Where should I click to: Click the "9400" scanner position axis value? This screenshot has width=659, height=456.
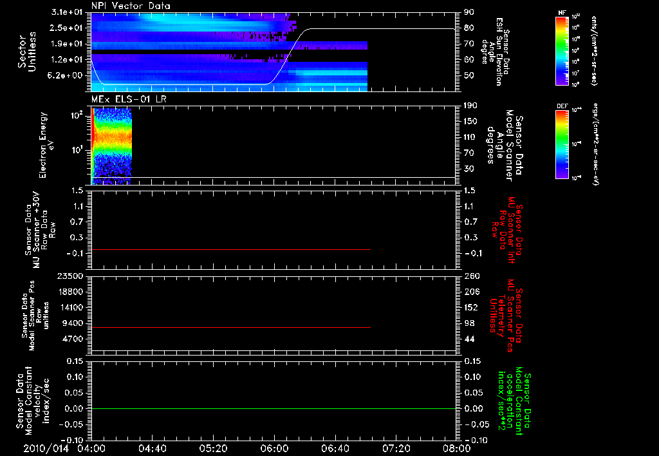pyautogui.click(x=72, y=323)
